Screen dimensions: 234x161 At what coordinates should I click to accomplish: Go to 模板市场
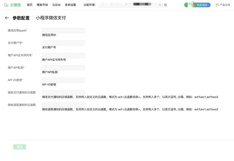pyautogui.click(x=42, y=5)
